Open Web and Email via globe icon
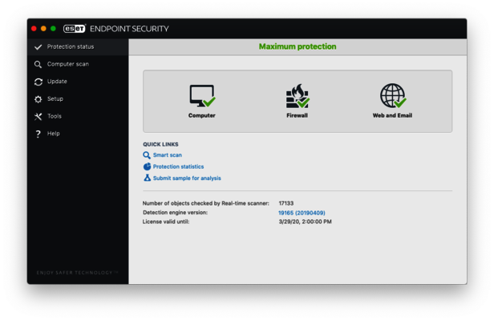Viewport: 494px width, 320px height. pyautogui.click(x=392, y=96)
